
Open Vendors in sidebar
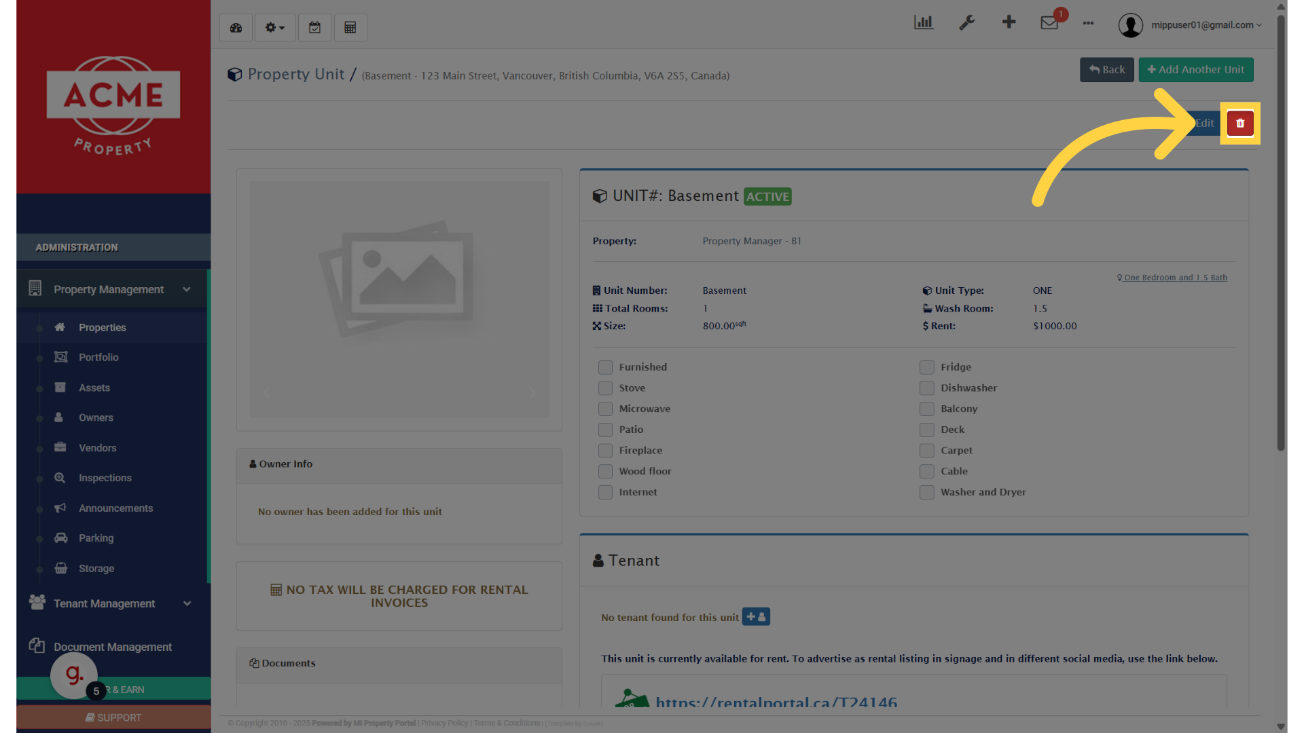(x=97, y=448)
